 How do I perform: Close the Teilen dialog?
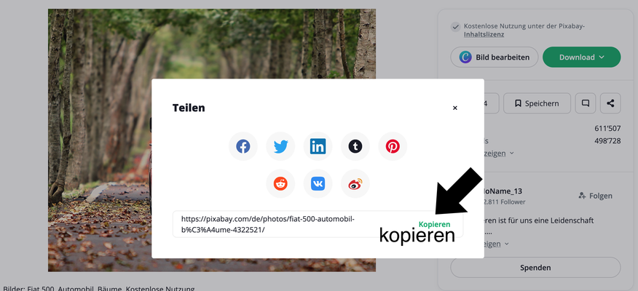point(455,108)
